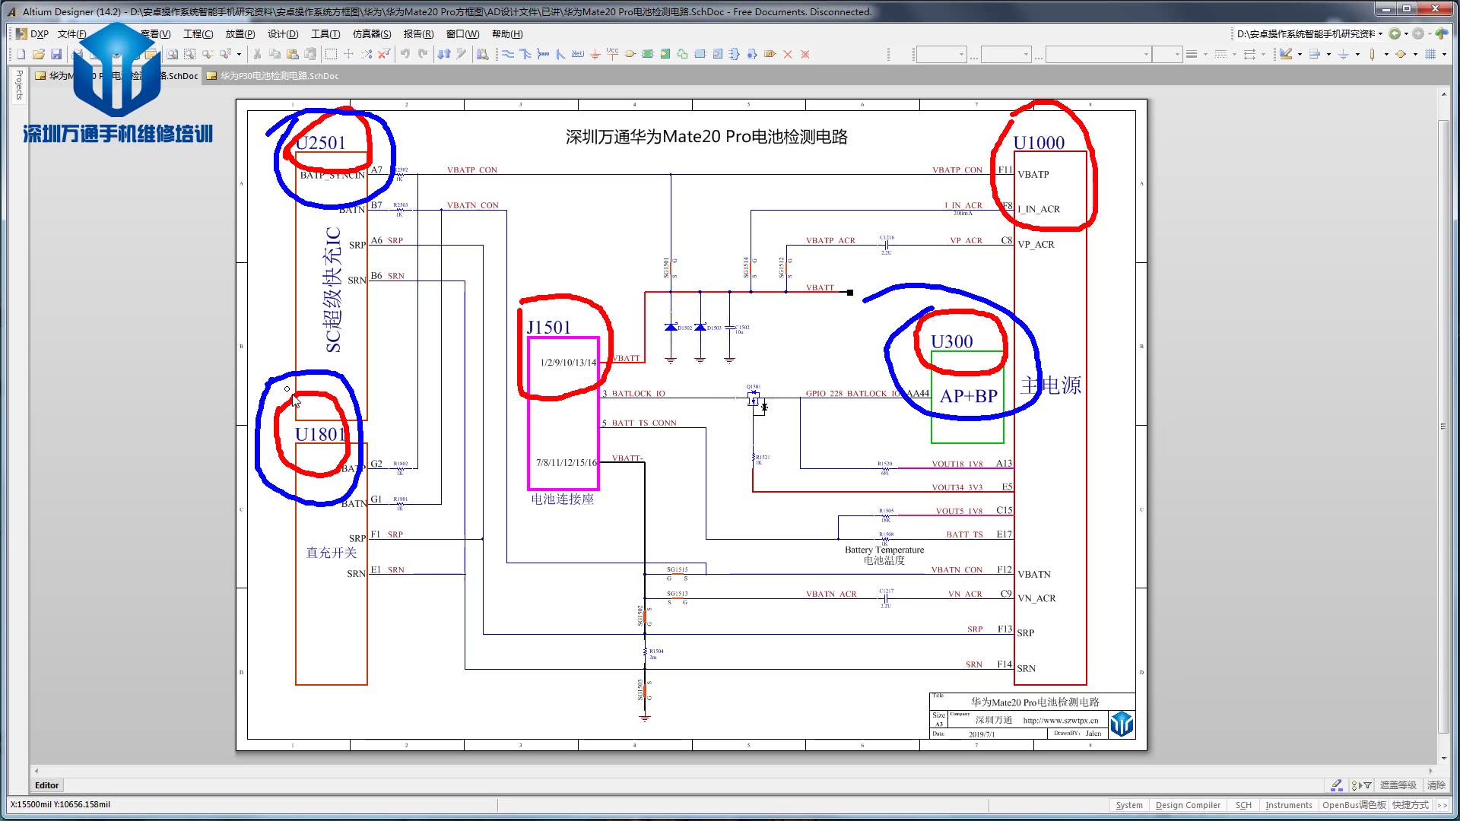Save the current schematic document
The image size is (1460, 821).
[56, 54]
